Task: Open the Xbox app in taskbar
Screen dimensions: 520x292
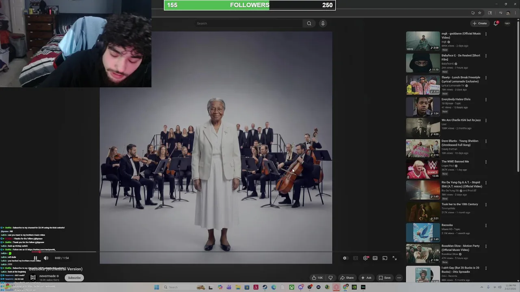Action: pyautogui.click(x=292, y=288)
